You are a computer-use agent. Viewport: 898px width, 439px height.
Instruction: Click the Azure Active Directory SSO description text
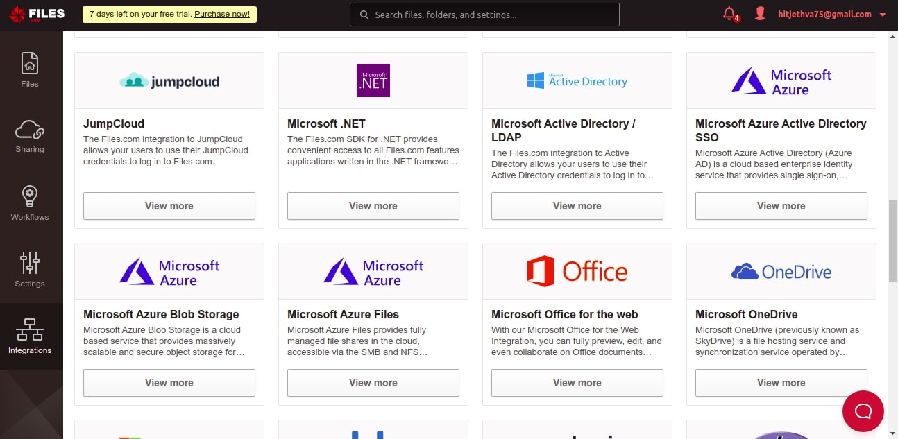click(774, 164)
